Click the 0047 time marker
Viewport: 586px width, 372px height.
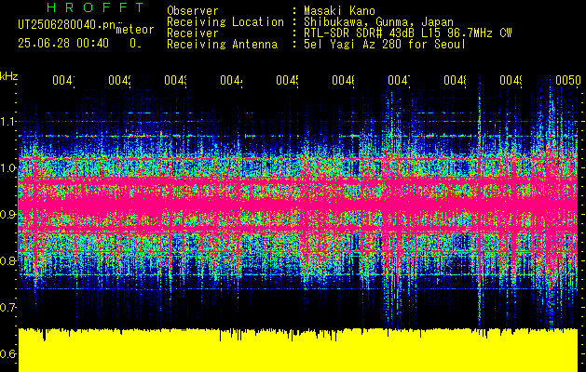point(399,80)
